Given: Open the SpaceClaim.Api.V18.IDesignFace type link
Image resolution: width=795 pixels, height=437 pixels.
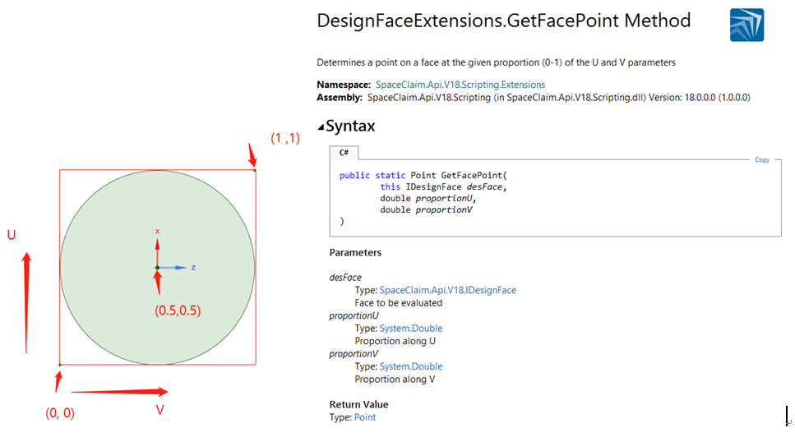Looking at the screenshot, I should coord(447,290).
